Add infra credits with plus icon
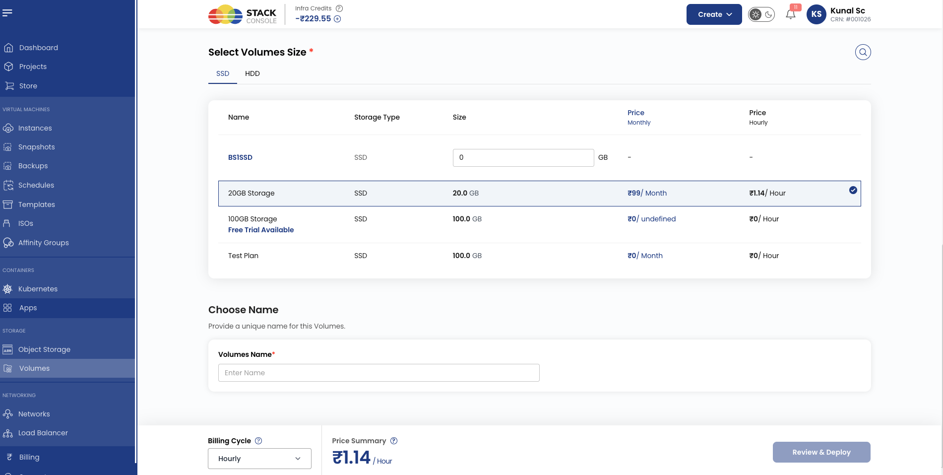943x475 pixels. point(337,19)
